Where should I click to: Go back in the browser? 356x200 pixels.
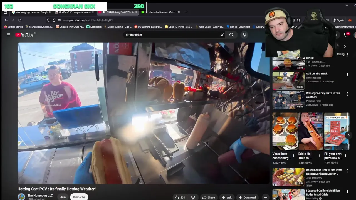tap(6, 20)
